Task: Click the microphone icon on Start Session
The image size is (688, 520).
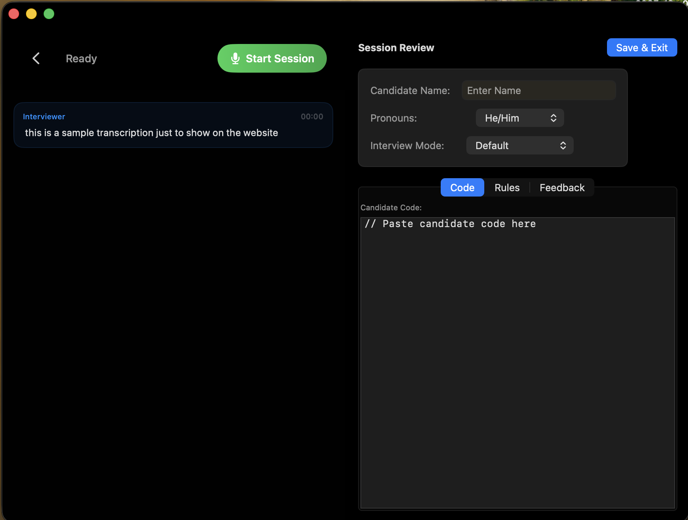Action: 235,58
